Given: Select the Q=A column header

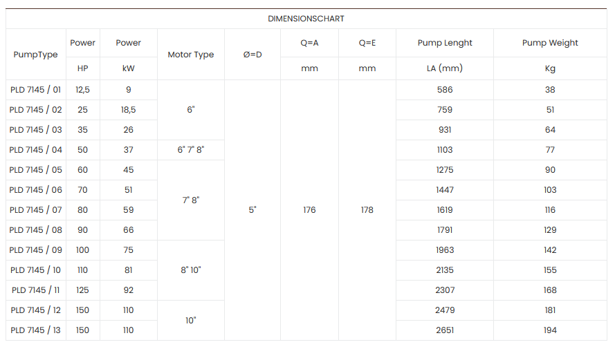Looking at the screenshot, I should click(309, 43).
